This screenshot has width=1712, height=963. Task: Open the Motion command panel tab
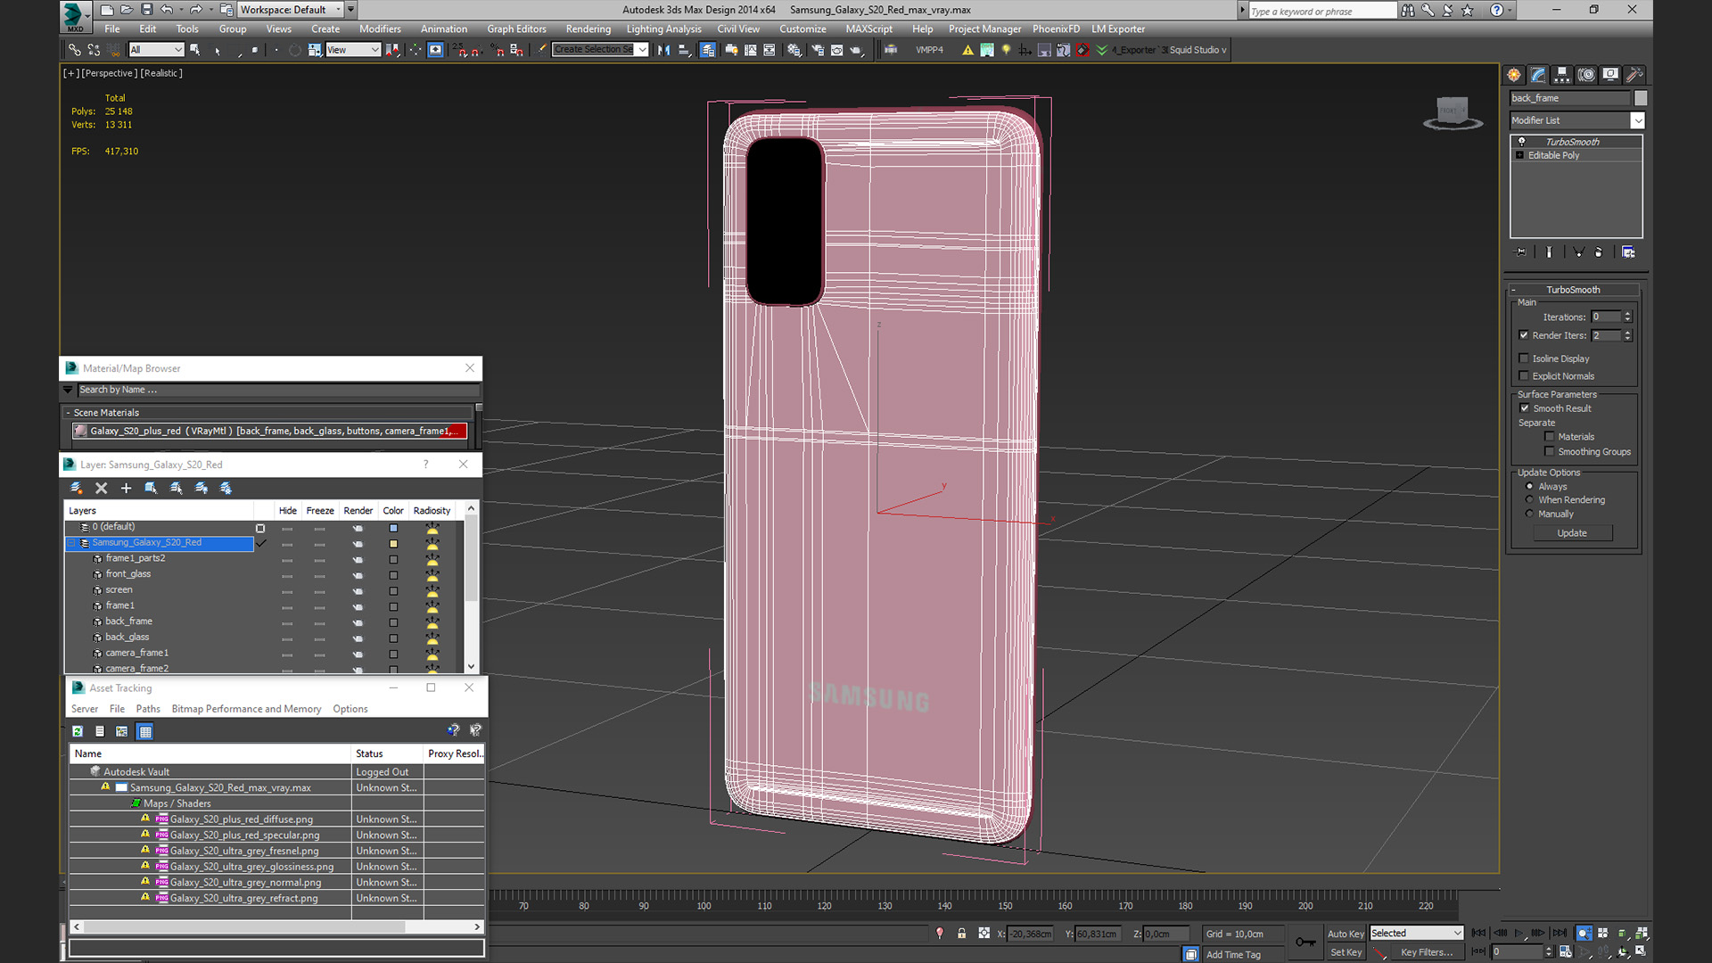1586,75
